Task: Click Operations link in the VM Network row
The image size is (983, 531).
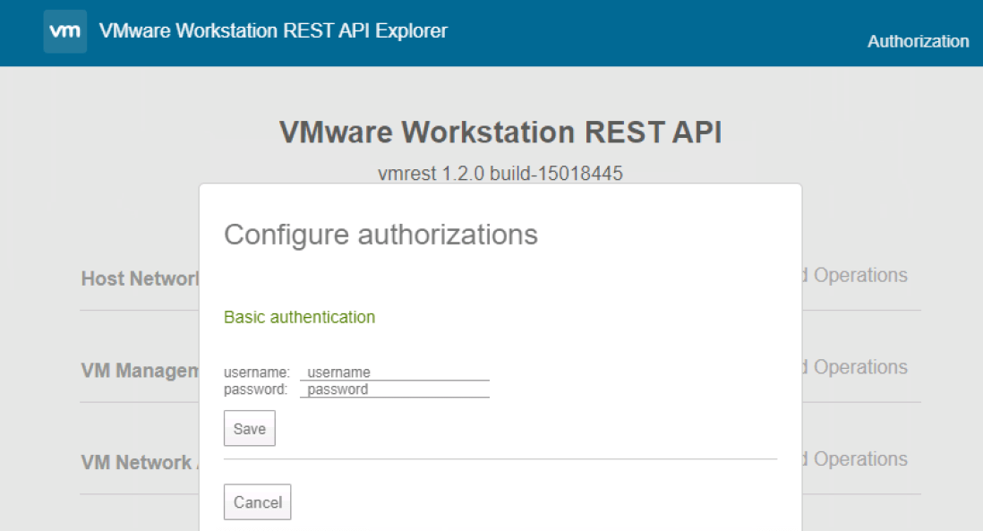Action: [859, 459]
